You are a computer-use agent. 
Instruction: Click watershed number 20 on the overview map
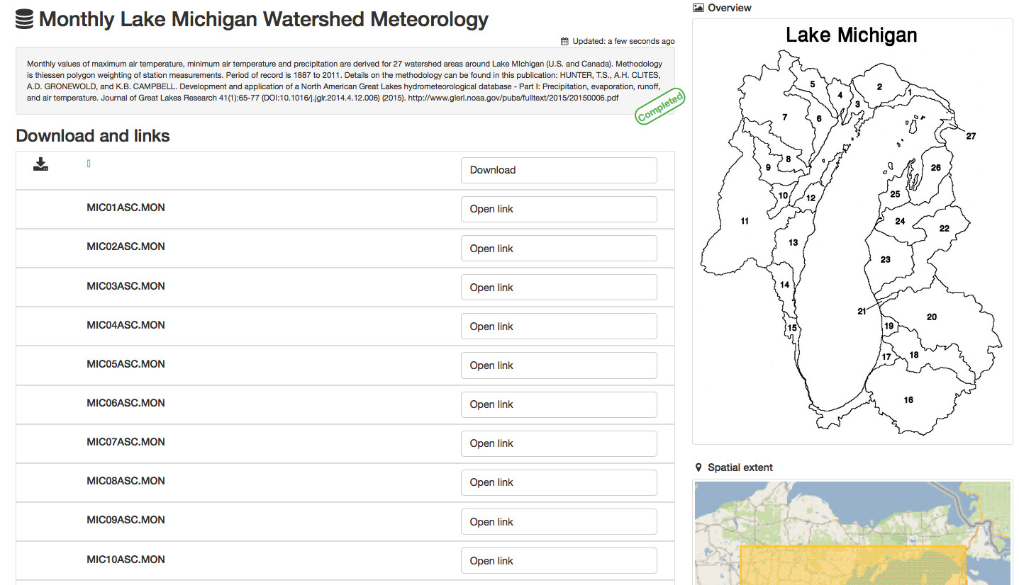tap(932, 317)
